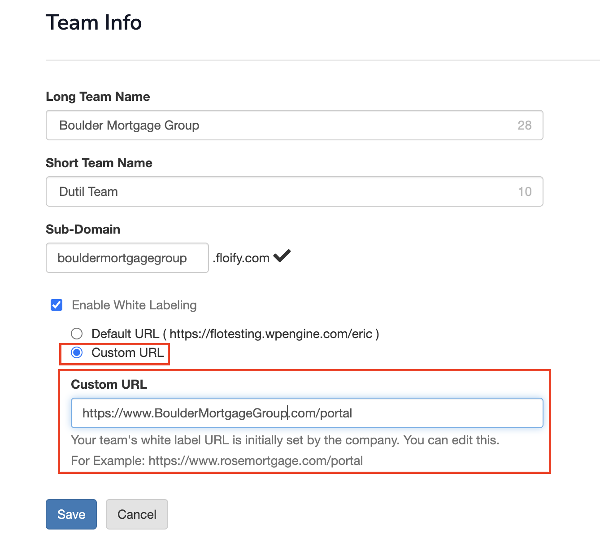The width and height of the screenshot is (600, 547).
Task: Click the sub-domain availability checkmark icon
Action: pos(282,256)
